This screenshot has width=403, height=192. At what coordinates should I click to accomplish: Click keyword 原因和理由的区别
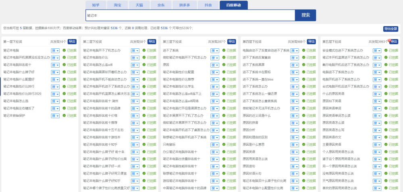(x=255, y=137)
